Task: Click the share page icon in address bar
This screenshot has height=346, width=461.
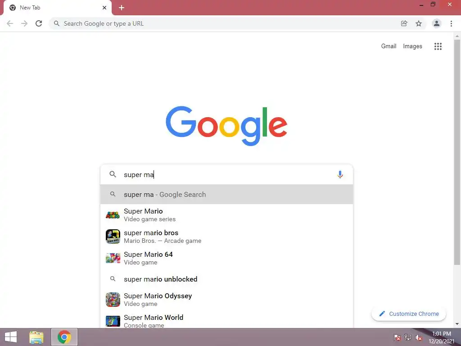Action: pyautogui.click(x=404, y=23)
